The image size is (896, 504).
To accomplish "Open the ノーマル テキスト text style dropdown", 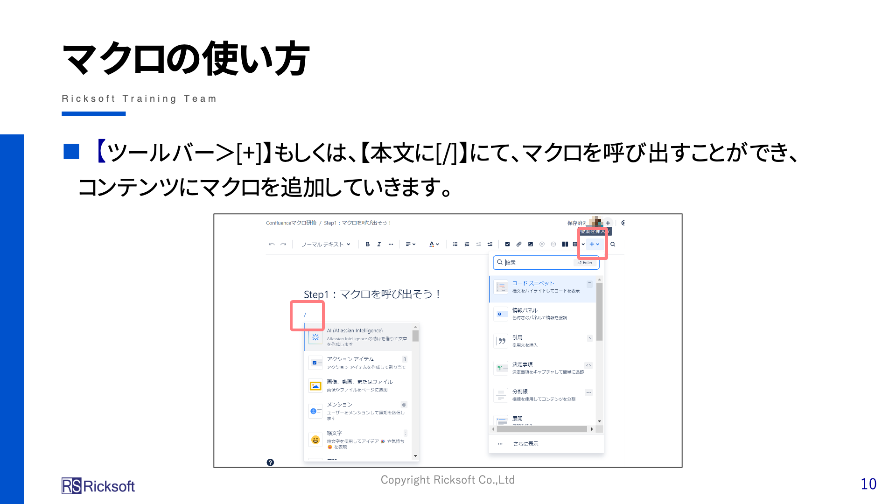I will pyautogui.click(x=326, y=244).
